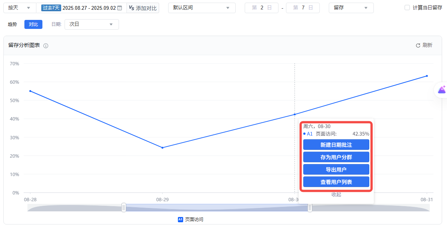The image size is (447, 226).
Task: Click the 过去7天 quick range tag
Action: [x=51, y=8]
